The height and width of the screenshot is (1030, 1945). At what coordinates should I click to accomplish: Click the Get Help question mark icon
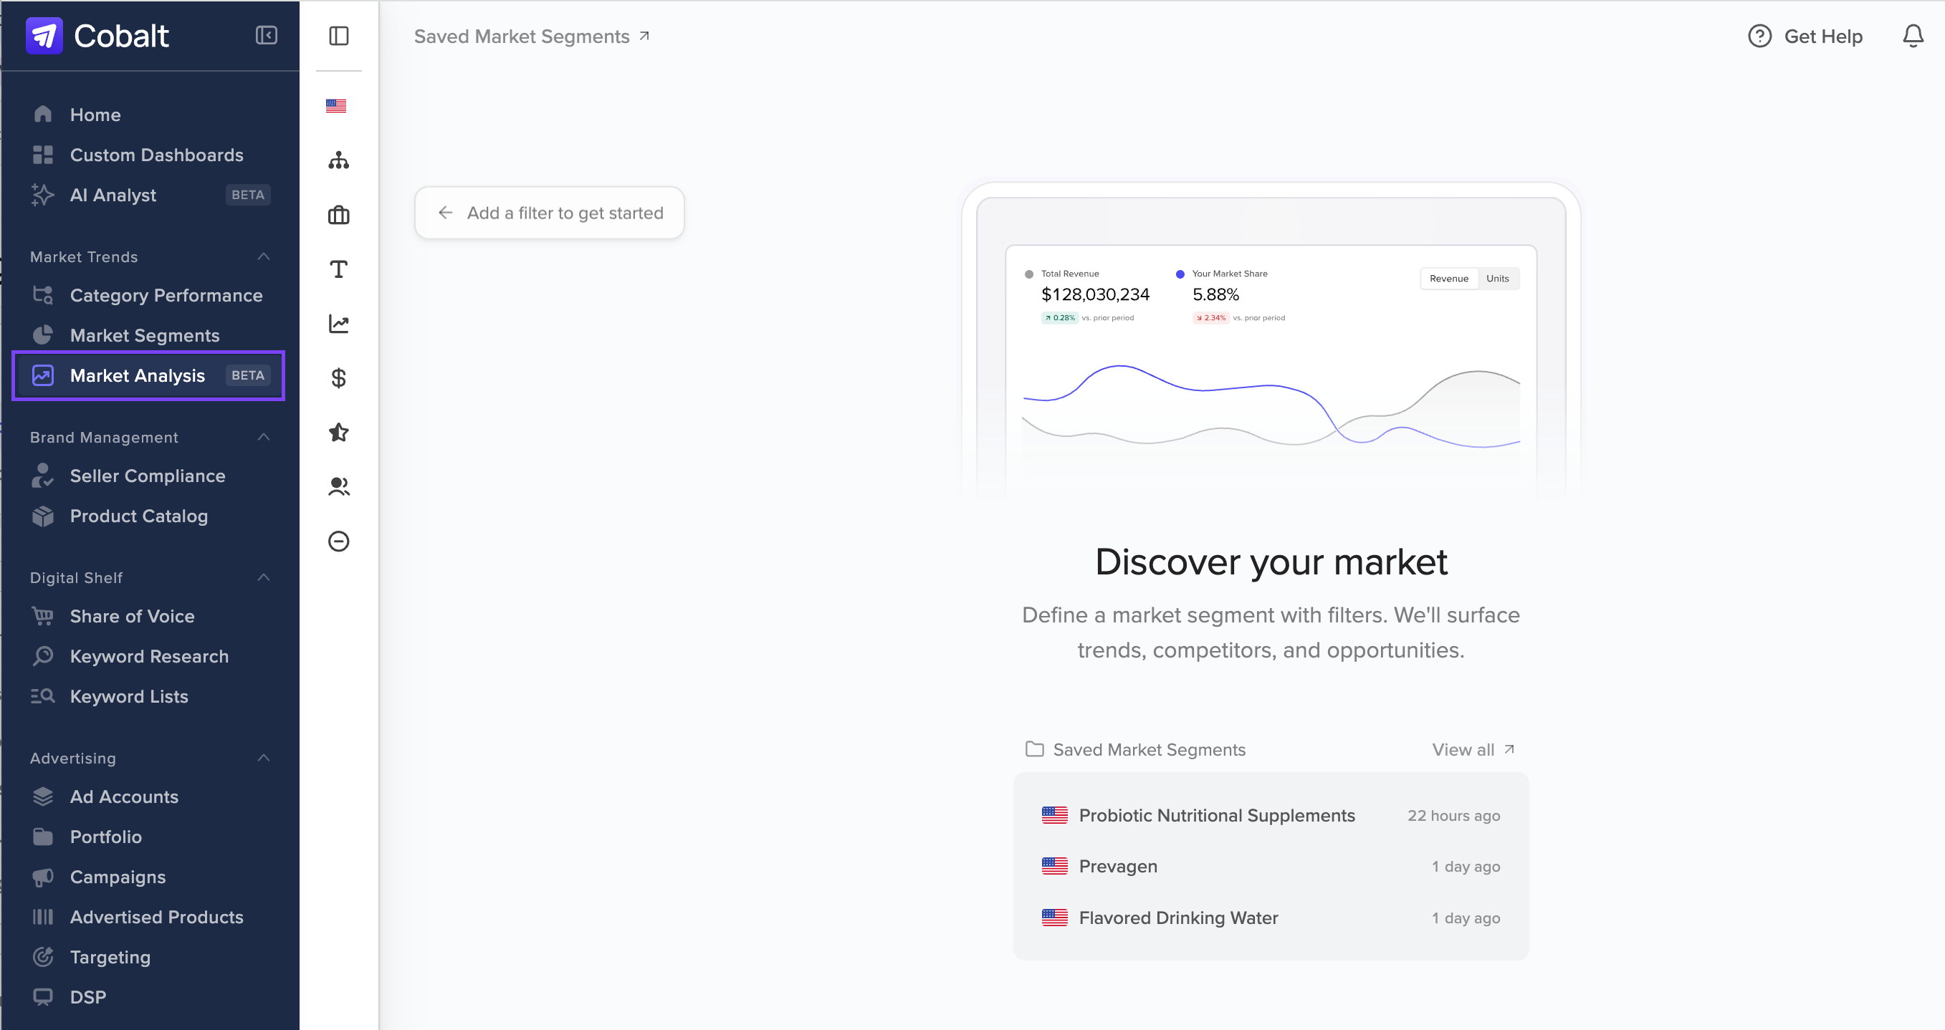[x=1759, y=36]
